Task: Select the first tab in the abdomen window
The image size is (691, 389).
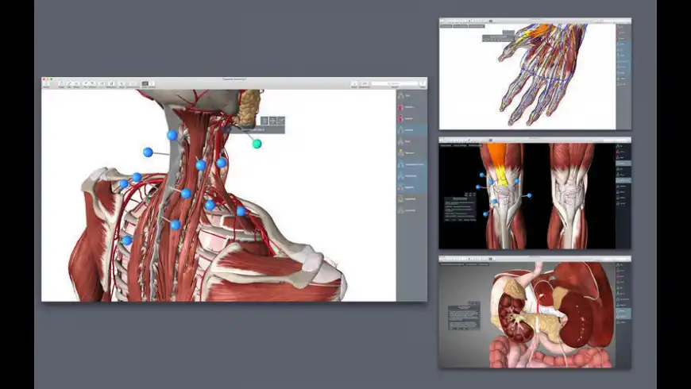Action: point(452,264)
